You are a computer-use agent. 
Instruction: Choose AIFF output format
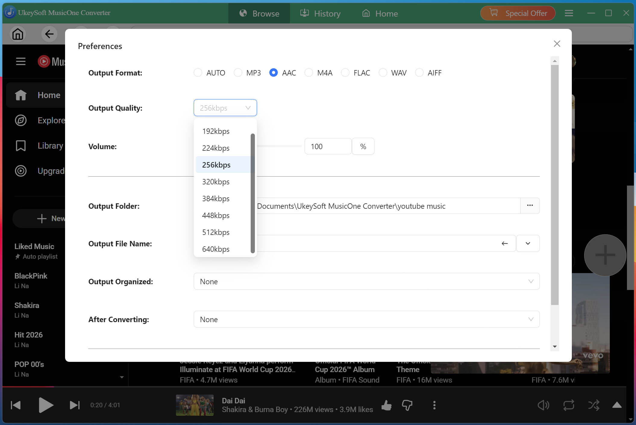(x=419, y=73)
